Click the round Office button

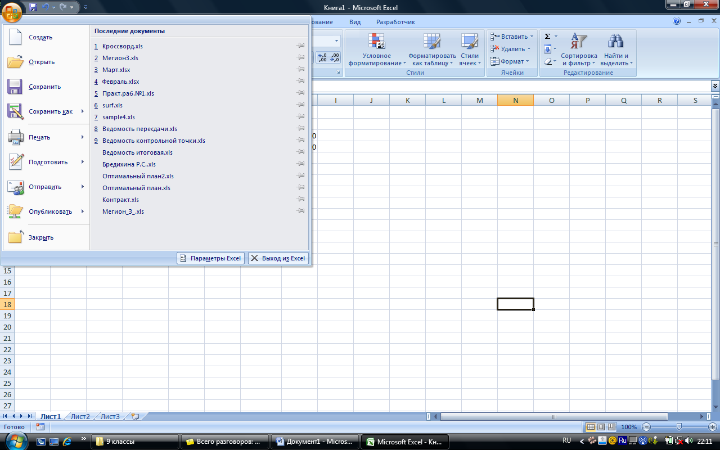[x=12, y=12]
